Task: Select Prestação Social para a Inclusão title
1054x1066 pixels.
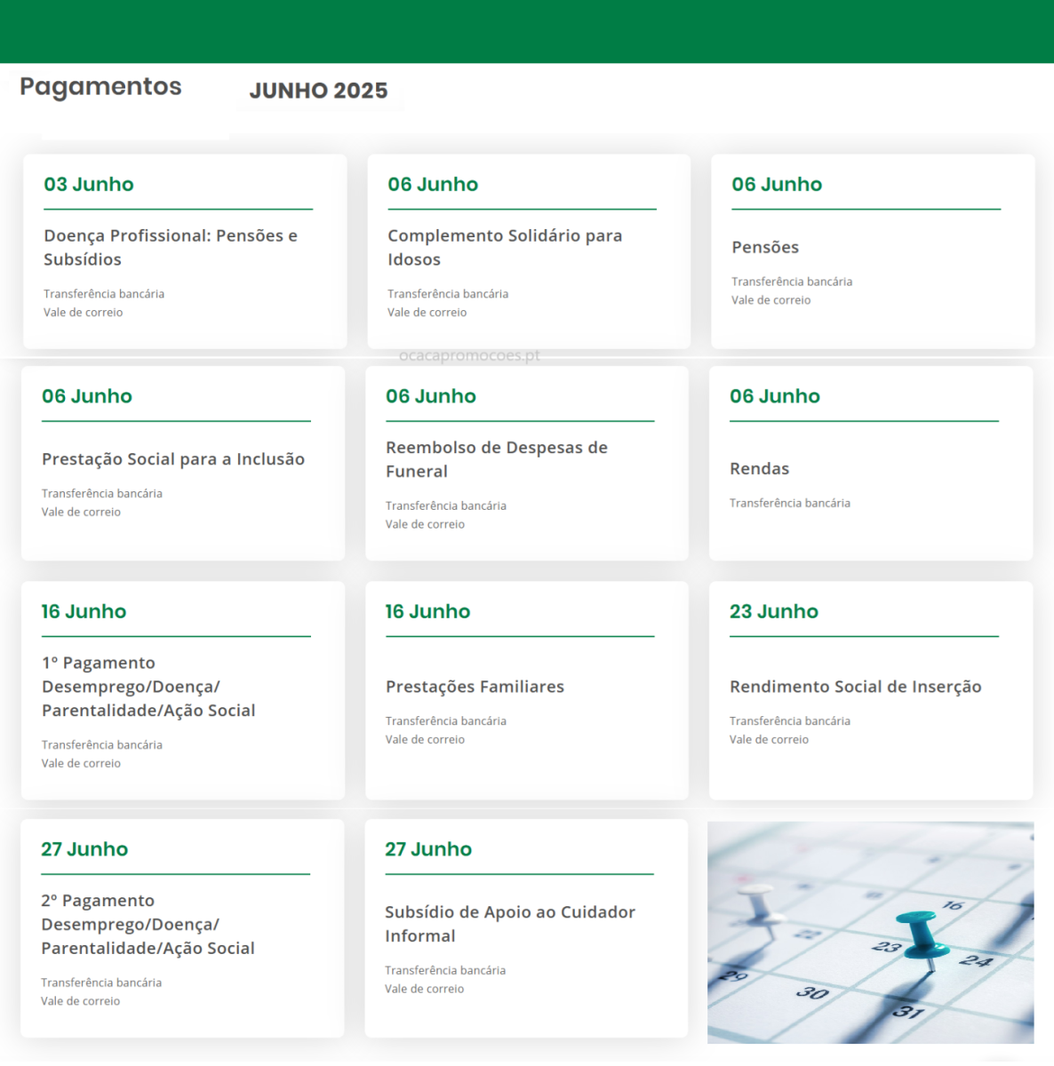Action: pyautogui.click(x=172, y=459)
